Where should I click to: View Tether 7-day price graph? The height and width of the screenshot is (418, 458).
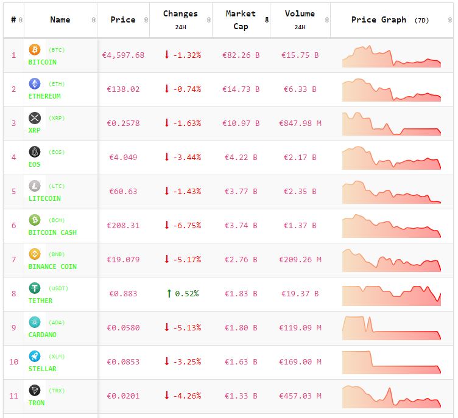click(392, 294)
